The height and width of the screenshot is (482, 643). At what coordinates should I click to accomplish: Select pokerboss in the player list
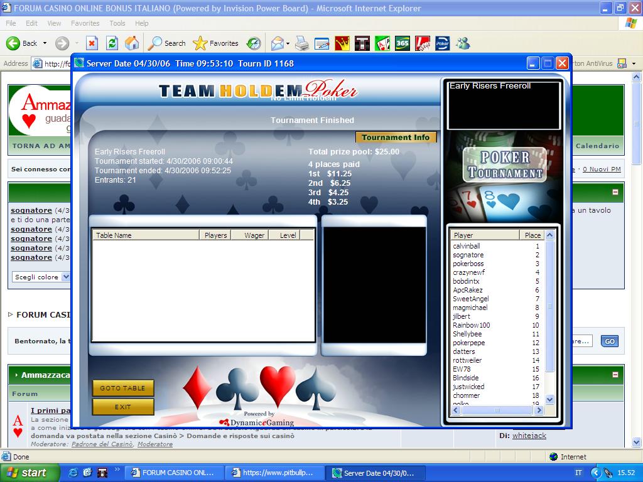pos(468,264)
